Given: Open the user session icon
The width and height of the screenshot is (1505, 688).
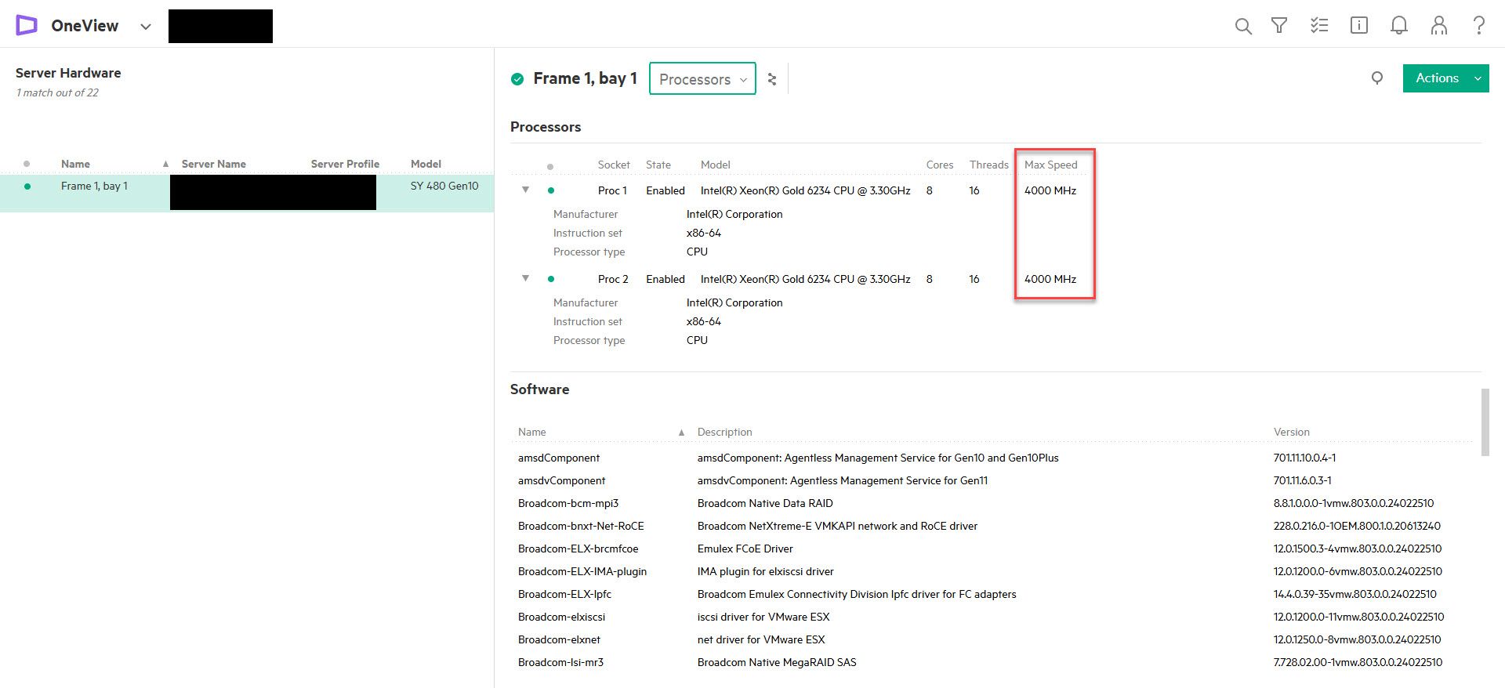Looking at the screenshot, I should click(x=1439, y=26).
